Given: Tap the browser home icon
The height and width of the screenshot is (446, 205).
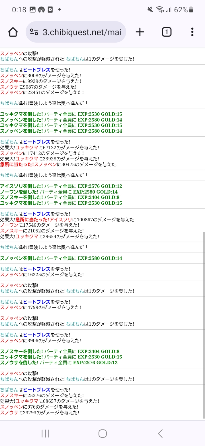Looking at the screenshot, I should coord(13,32).
